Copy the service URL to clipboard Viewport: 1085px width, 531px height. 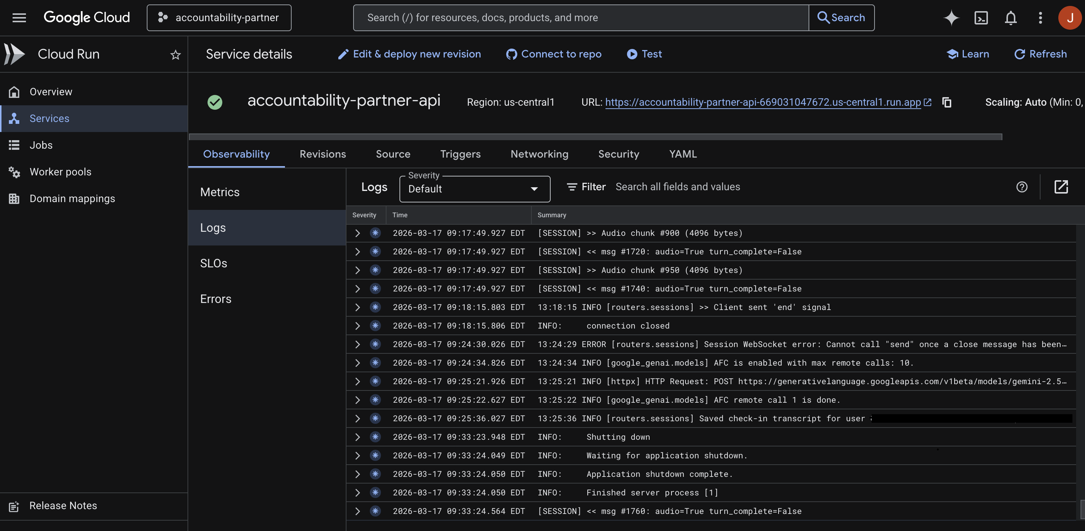[946, 102]
